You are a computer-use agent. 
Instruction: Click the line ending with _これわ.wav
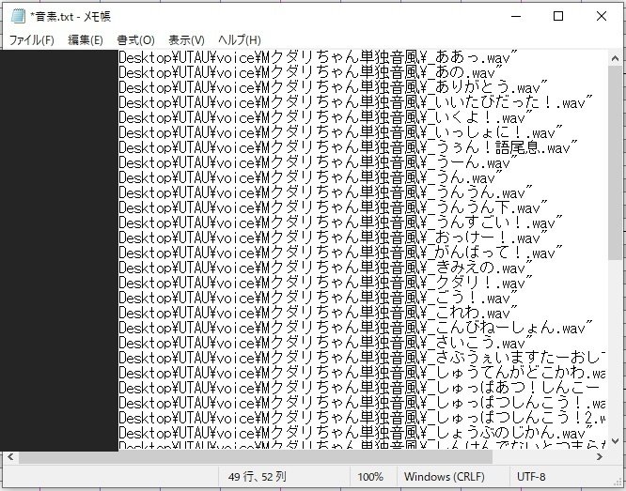pos(319,314)
